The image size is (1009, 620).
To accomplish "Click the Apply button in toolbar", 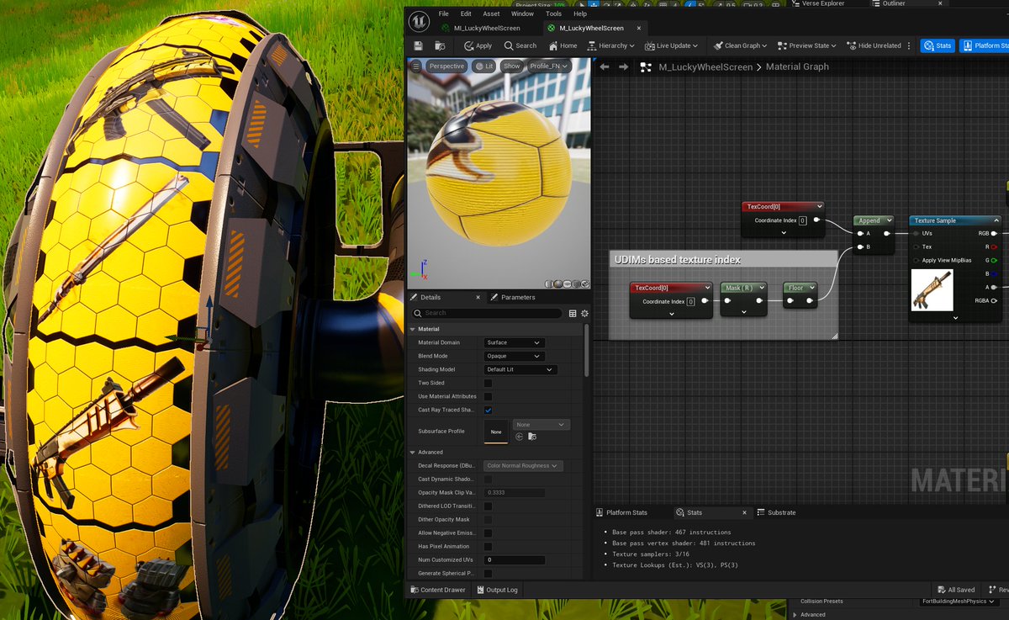I will tap(478, 45).
